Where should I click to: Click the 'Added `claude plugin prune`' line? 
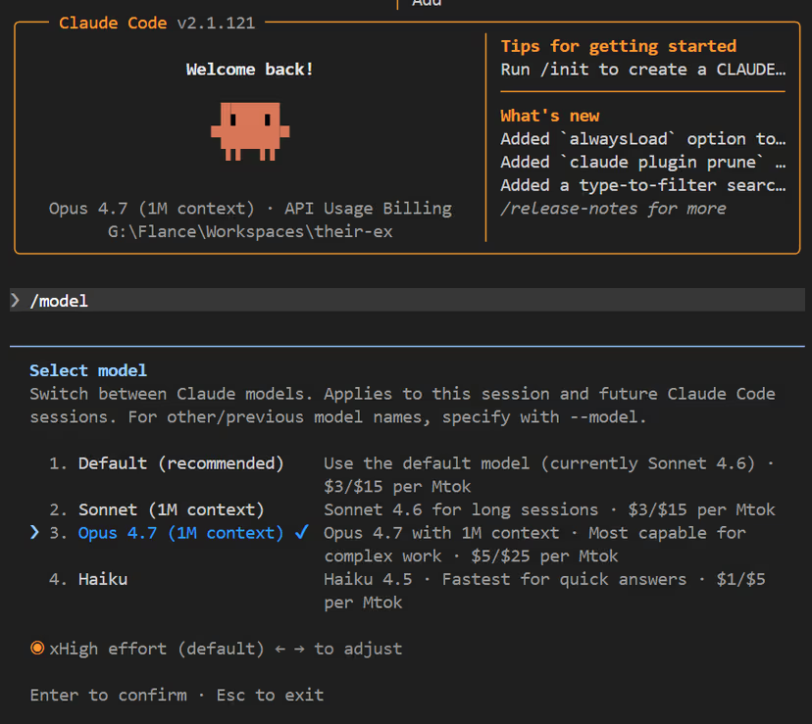(x=642, y=162)
